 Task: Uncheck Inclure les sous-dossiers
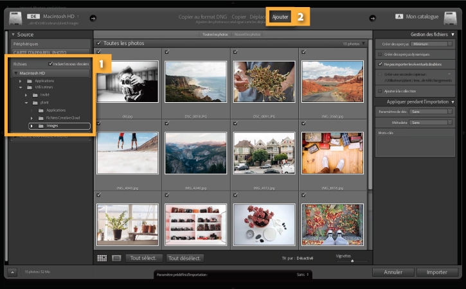click(51, 64)
